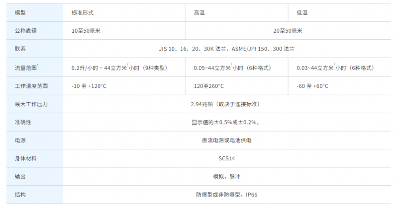Click the SCS14 body material value
The height and width of the screenshot is (204, 398).
(226, 158)
